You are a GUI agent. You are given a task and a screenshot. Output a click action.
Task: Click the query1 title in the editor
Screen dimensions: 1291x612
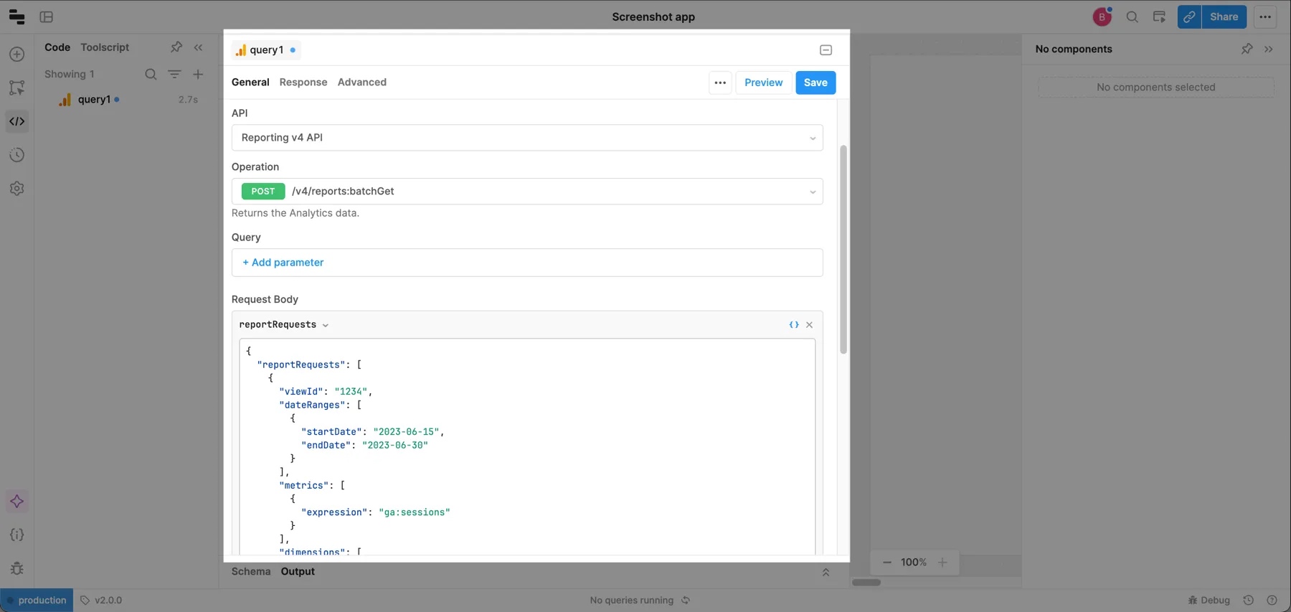click(267, 50)
